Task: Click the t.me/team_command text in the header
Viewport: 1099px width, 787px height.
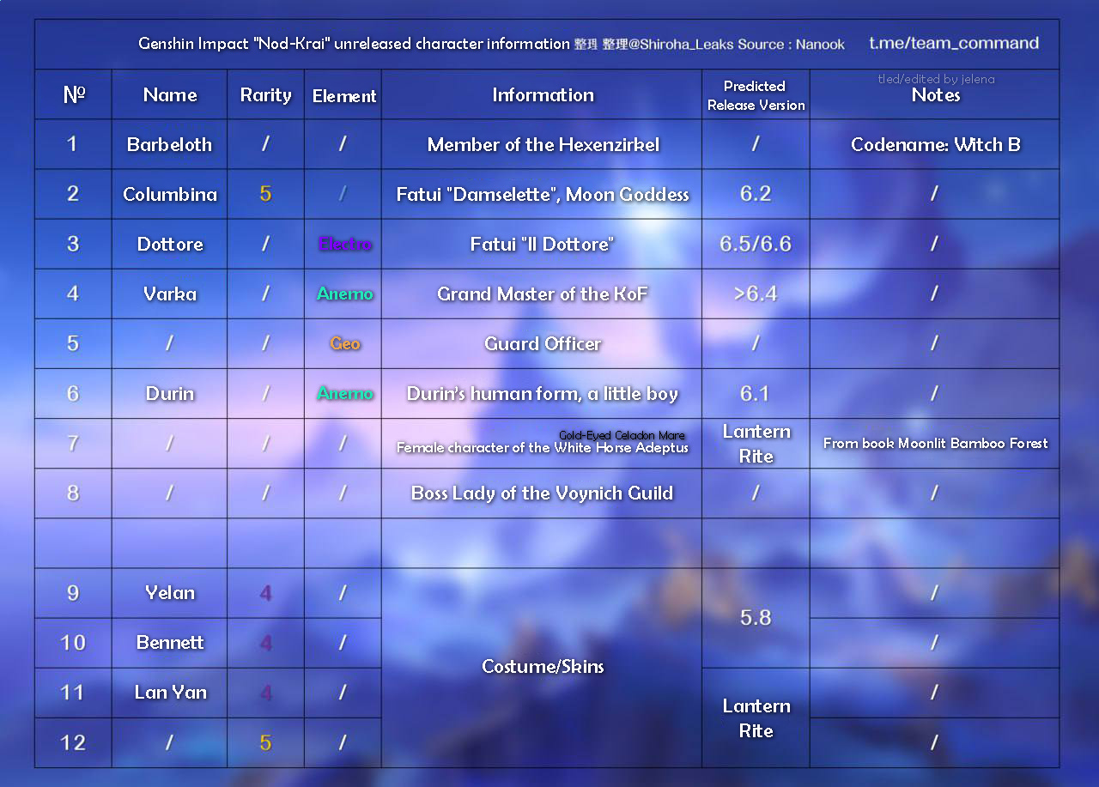Action: (x=954, y=43)
